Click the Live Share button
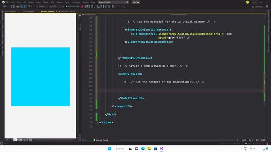 point(257,7)
